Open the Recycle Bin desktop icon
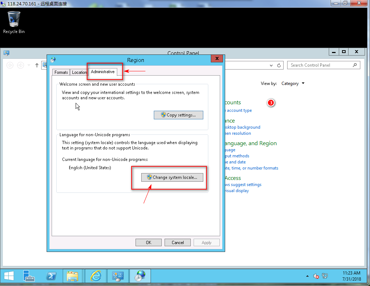The height and width of the screenshot is (286, 370). [x=14, y=22]
